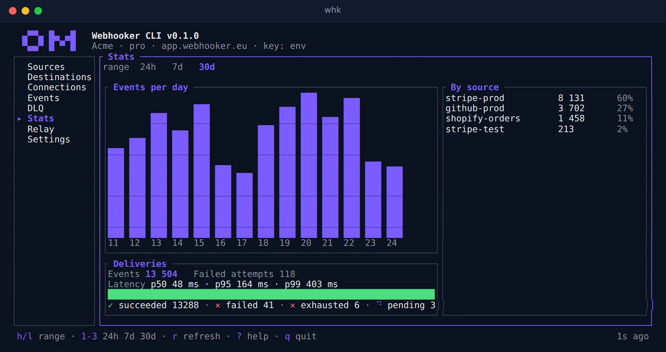Click the bar for day 22
The image size is (666, 352).
coord(352,168)
